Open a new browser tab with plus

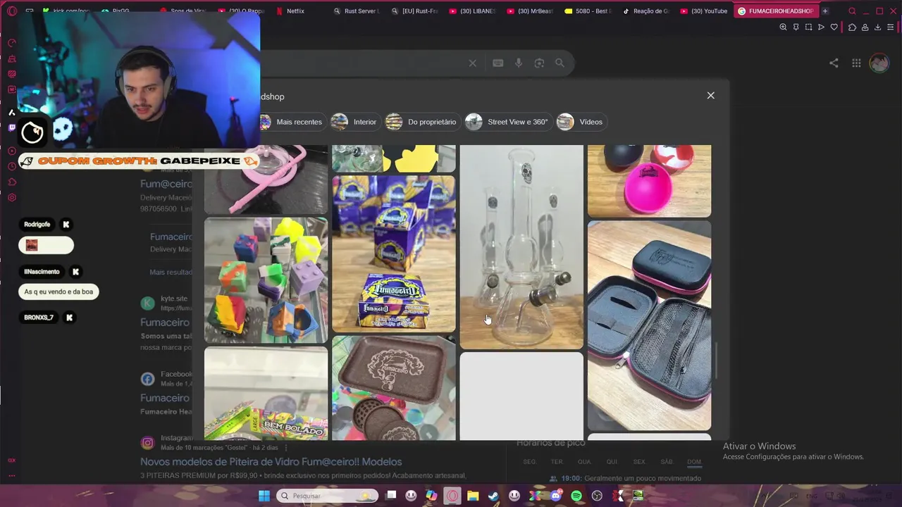824,11
